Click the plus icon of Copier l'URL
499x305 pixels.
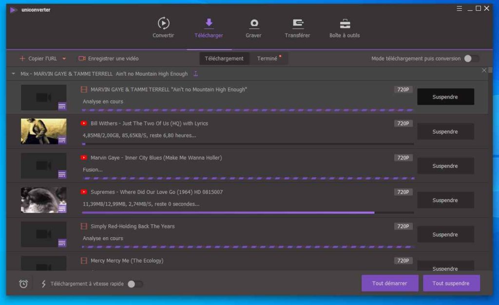coord(22,59)
